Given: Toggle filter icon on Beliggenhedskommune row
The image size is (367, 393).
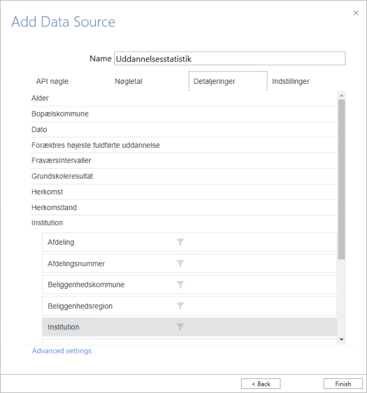Looking at the screenshot, I should [180, 284].
